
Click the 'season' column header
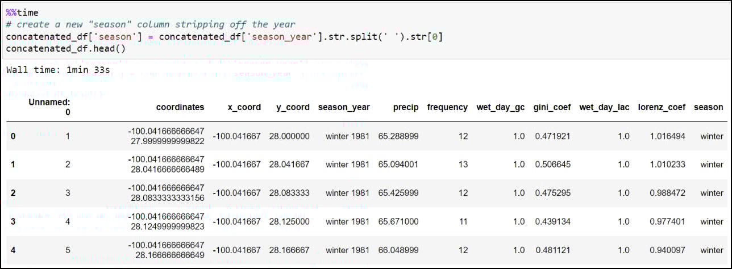click(708, 107)
